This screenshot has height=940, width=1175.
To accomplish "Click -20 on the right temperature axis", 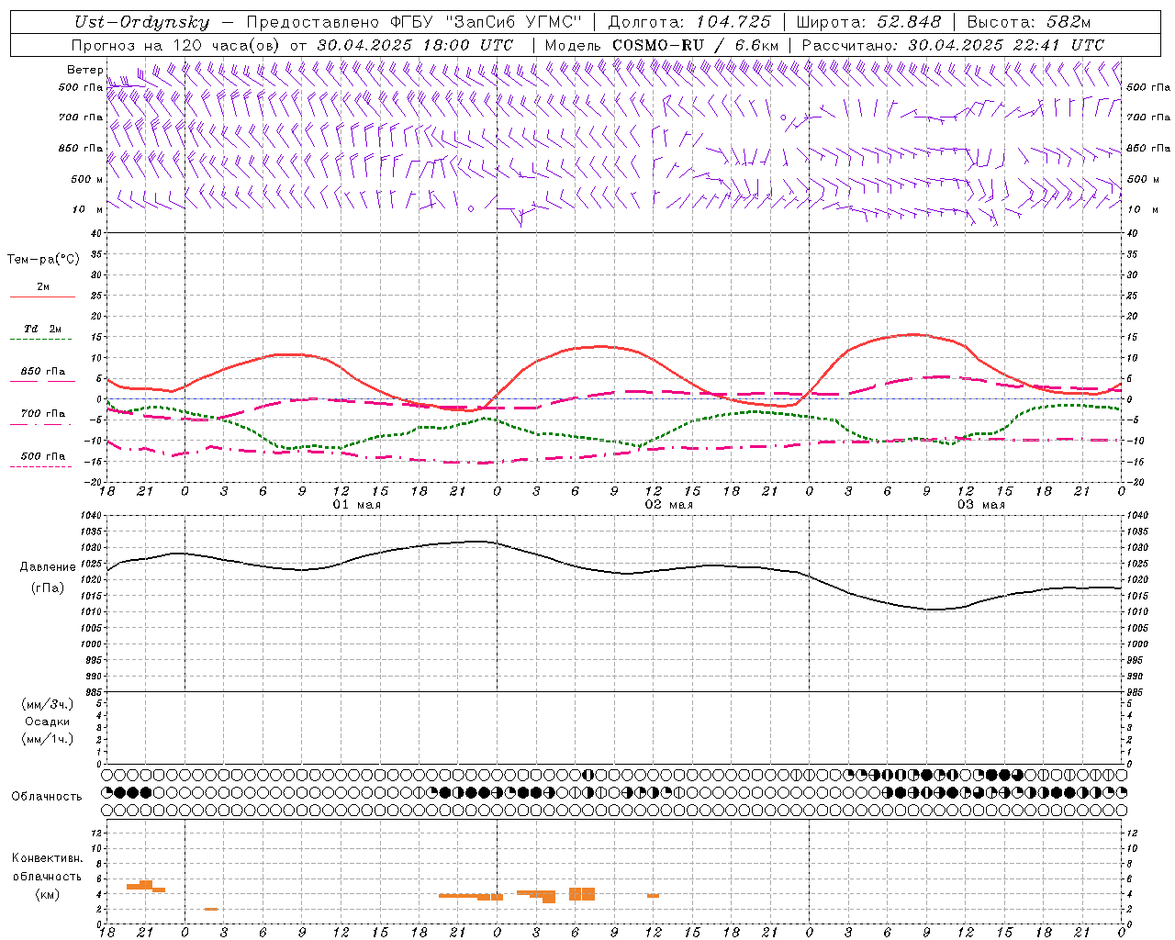I will pyautogui.click(x=1135, y=482).
